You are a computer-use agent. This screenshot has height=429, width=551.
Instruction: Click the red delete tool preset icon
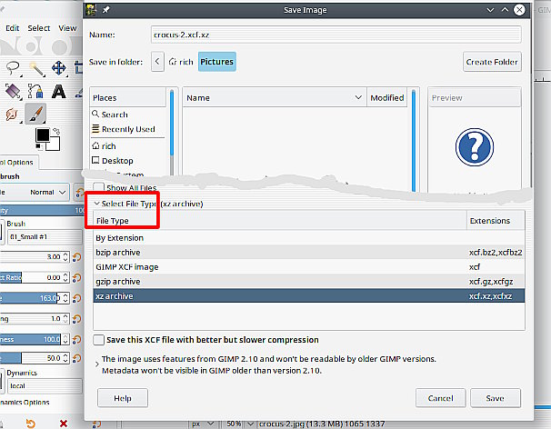(x=64, y=424)
